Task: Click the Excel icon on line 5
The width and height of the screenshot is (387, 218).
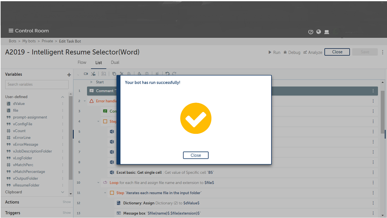Action: 112,132
